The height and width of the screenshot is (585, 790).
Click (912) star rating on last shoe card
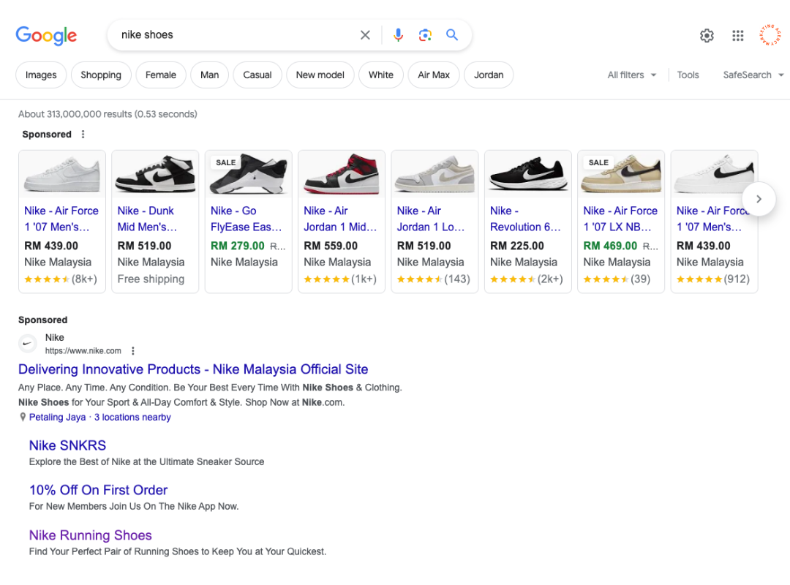click(x=713, y=279)
